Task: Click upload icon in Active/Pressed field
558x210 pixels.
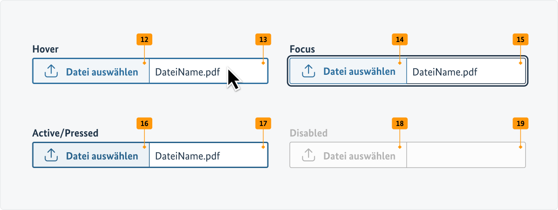Action: [x=52, y=155]
